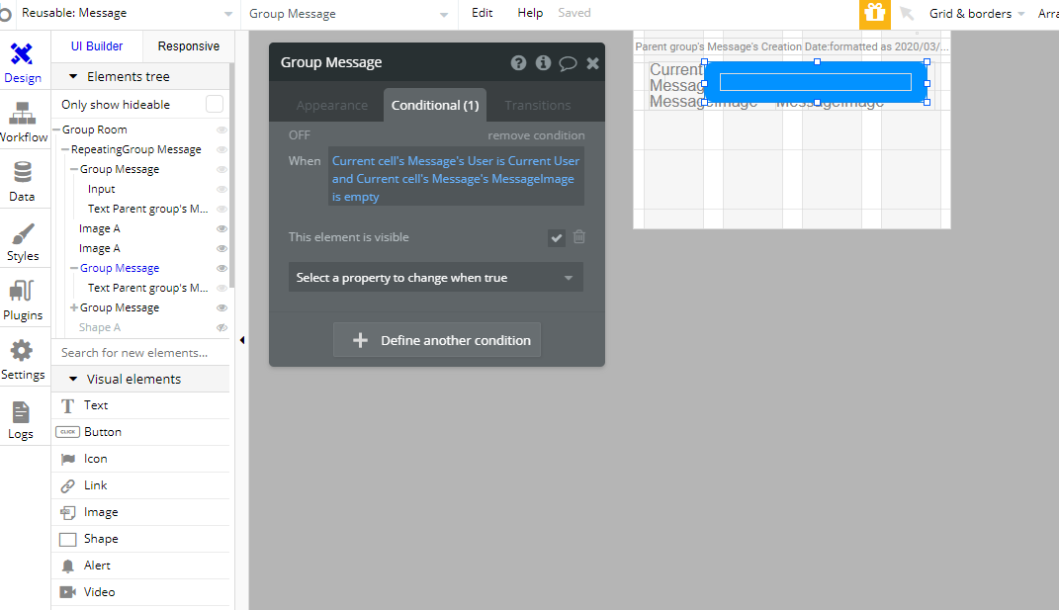The image size is (1059, 610).
Task: Select the Icon visual element
Action: tap(140, 459)
